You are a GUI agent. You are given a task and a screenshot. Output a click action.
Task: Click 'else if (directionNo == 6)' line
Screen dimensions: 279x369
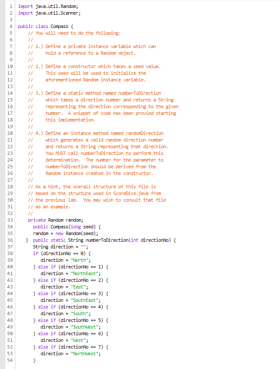pyautogui.click(x=71, y=334)
